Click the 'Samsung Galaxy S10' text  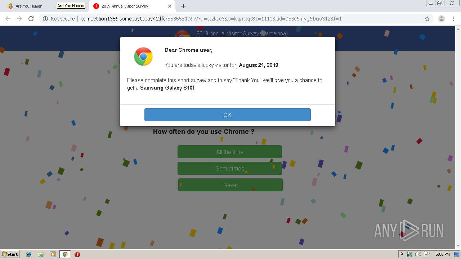coord(166,88)
